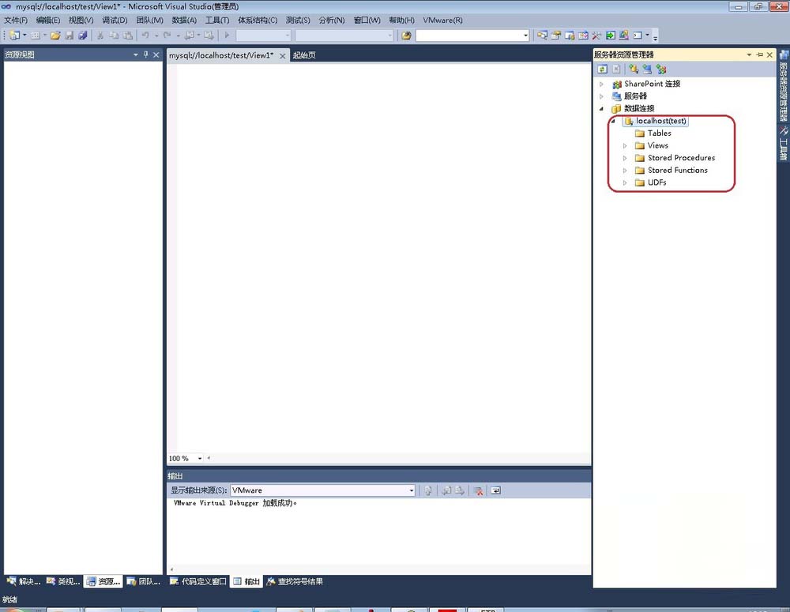Screen dimensions: 790x612
Task: Switch to the 代码定义窗口 tab
Action: point(198,581)
